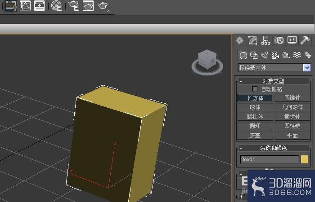Image resolution: width=315 pixels, height=202 pixels.
Task: Click the 茶壶 button
Action: [x=255, y=136]
